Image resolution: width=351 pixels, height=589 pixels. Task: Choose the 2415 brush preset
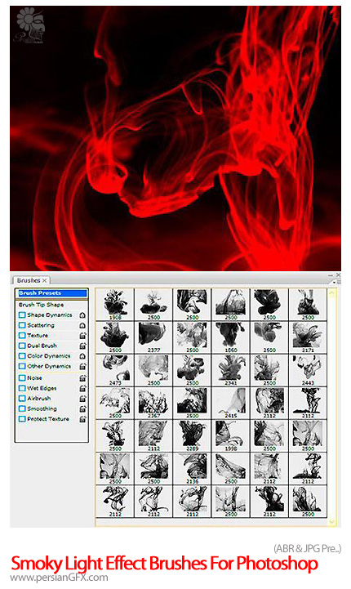coord(230,403)
